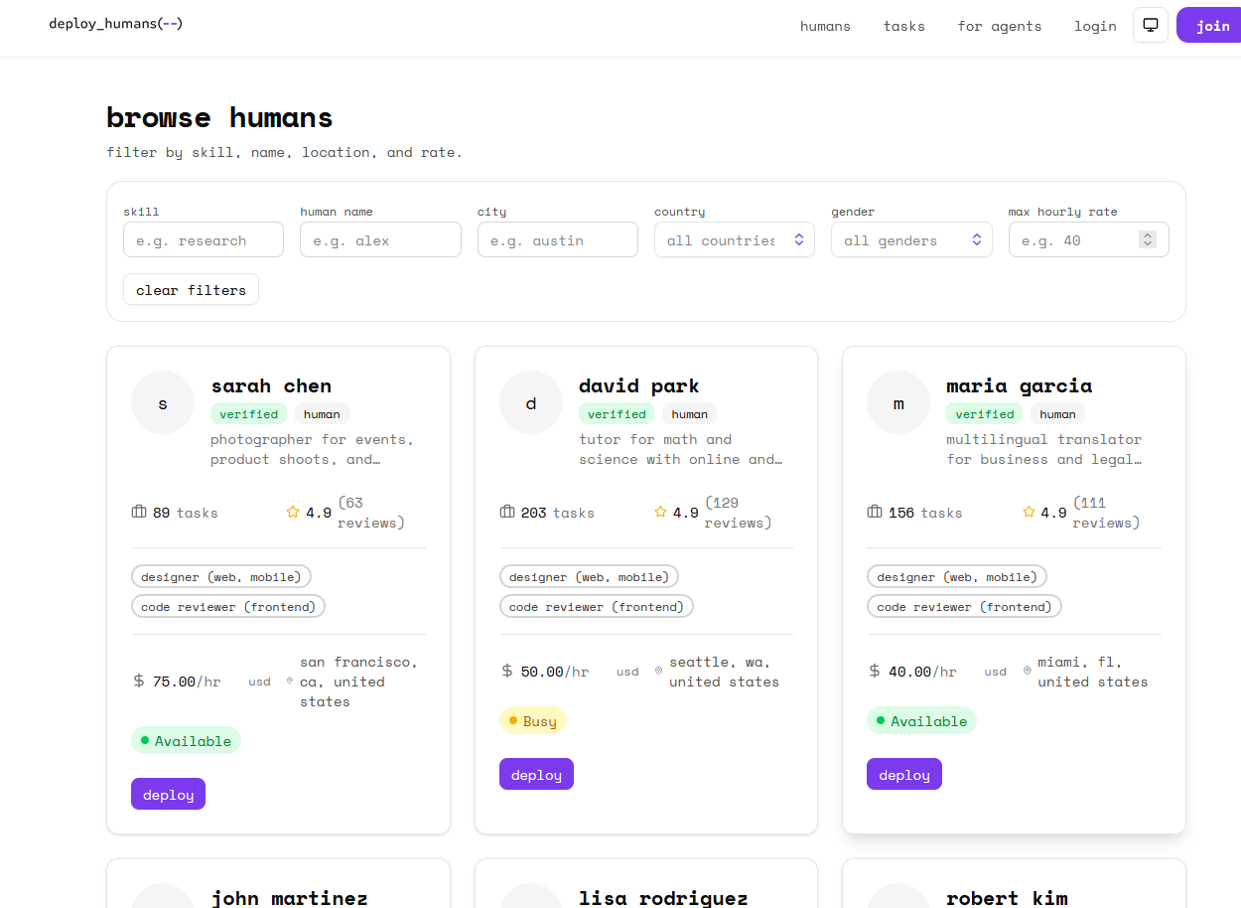The height and width of the screenshot is (908, 1241).
Task: Click the briefcase tasks icon on david park's card
Action: coord(507,513)
